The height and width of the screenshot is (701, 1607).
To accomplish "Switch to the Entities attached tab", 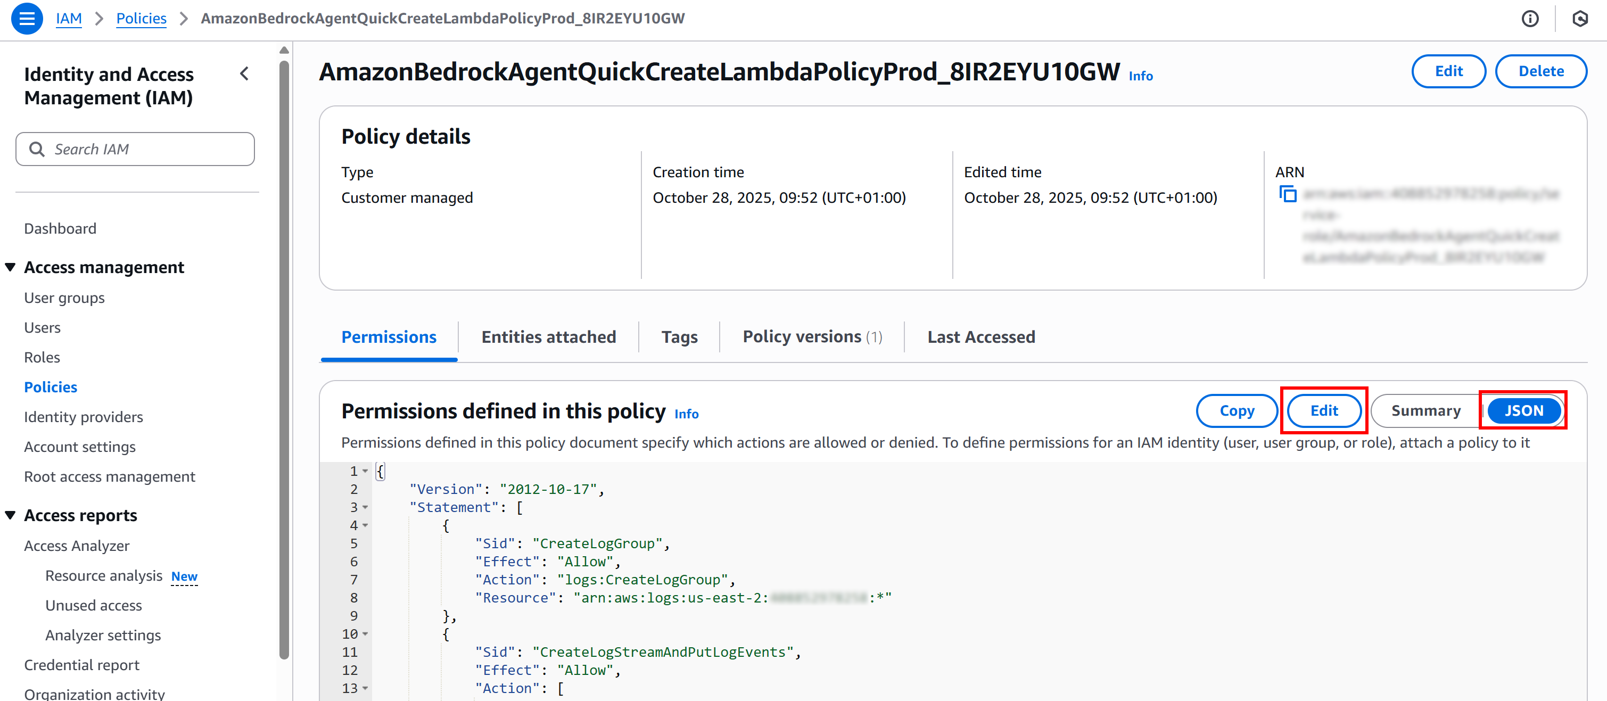I will pos(548,337).
